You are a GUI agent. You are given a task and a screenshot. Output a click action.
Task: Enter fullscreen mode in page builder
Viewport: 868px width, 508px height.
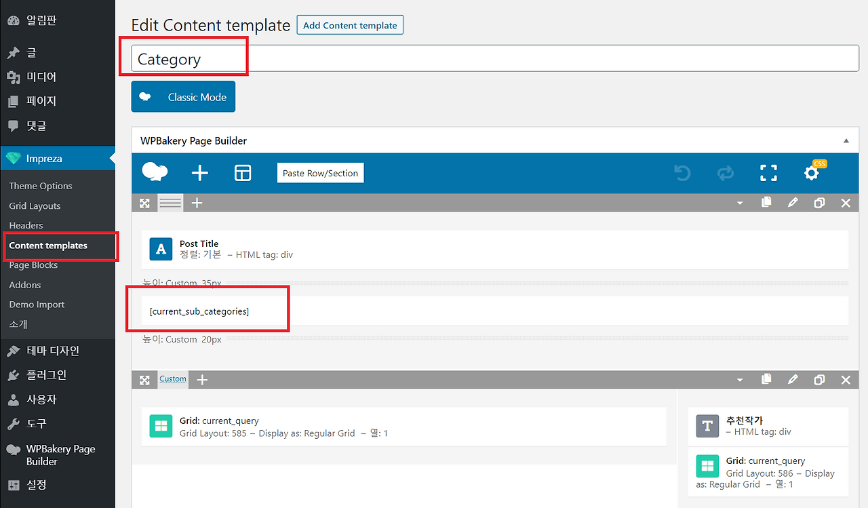[x=768, y=174]
